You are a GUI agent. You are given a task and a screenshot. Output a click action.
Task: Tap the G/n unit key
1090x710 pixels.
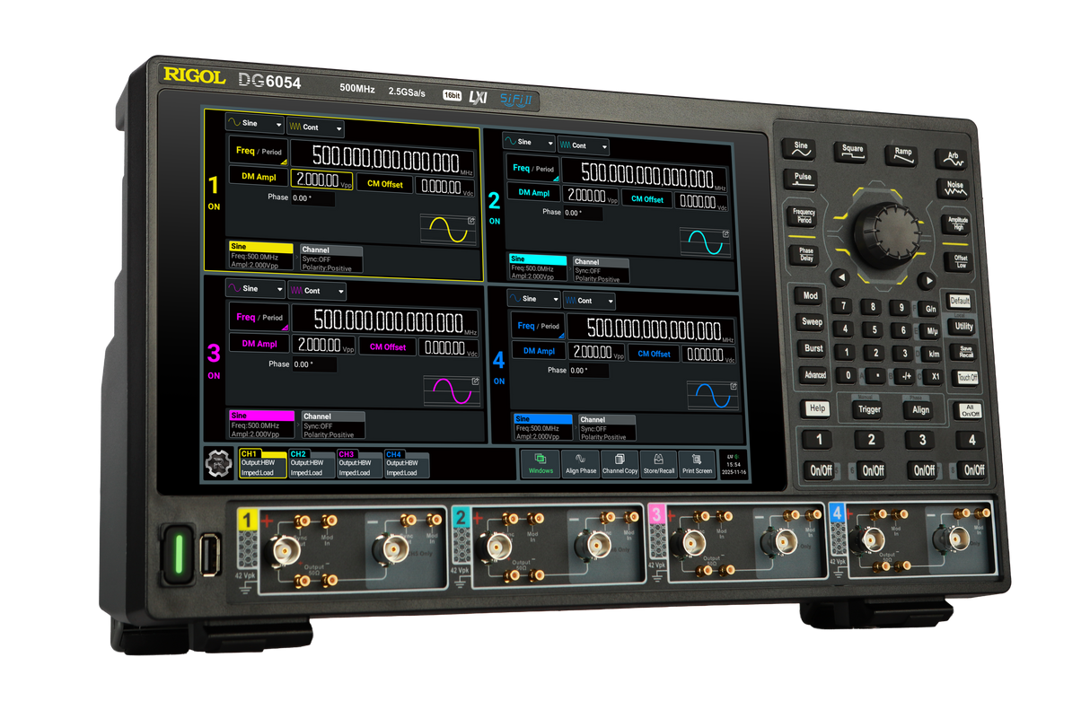931,309
